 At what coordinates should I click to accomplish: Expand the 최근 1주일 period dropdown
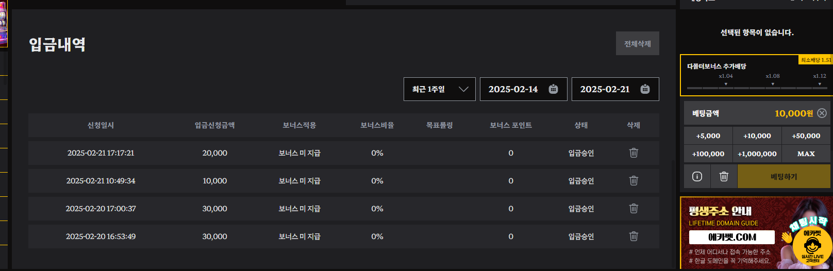pyautogui.click(x=439, y=89)
